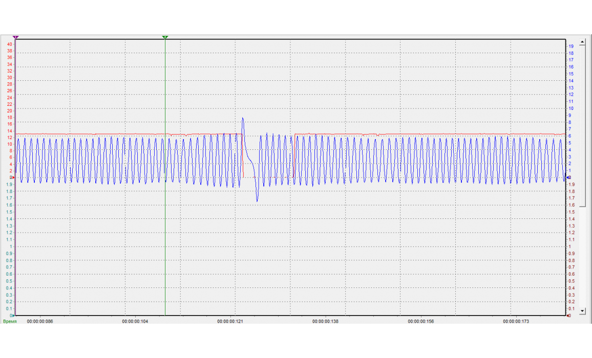Select the 00:00:00:121 time tick label
Viewport: 592px width, 358px height.
(x=230, y=322)
